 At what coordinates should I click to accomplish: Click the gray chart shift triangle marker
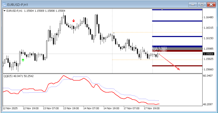coord(162,9)
